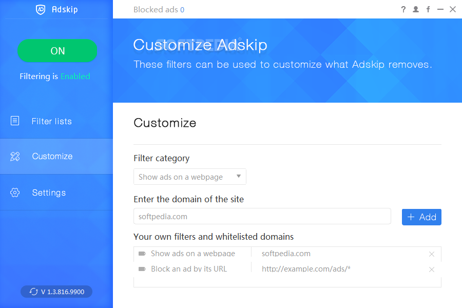Open the Filter lists section
Viewport: 462px width, 308px height.
56,121
